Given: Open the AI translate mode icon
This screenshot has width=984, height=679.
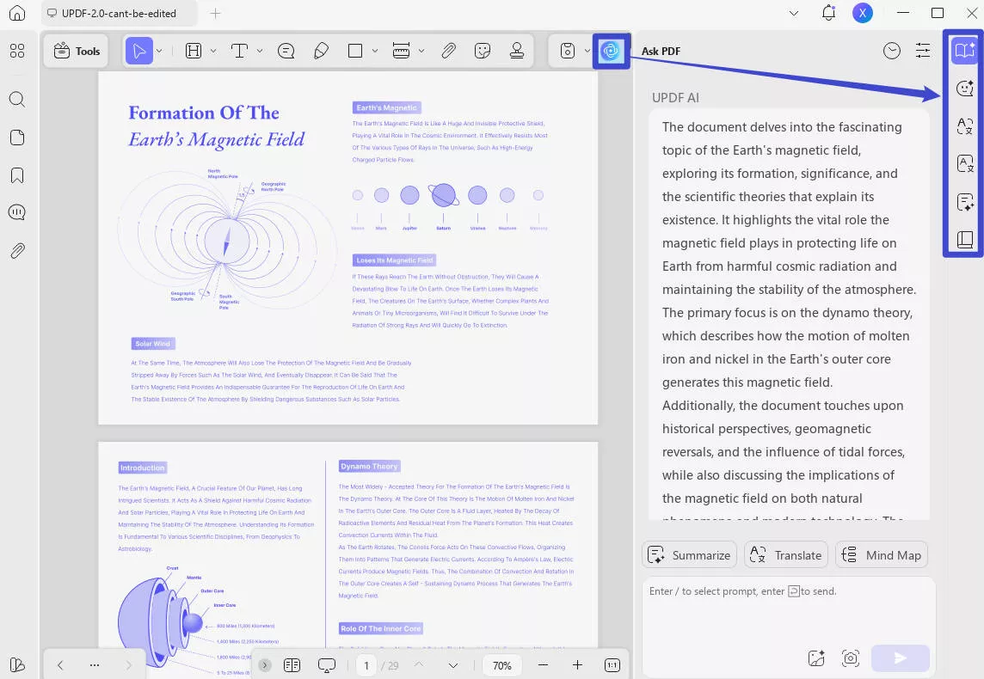Looking at the screenshot, I should (964, 126).
